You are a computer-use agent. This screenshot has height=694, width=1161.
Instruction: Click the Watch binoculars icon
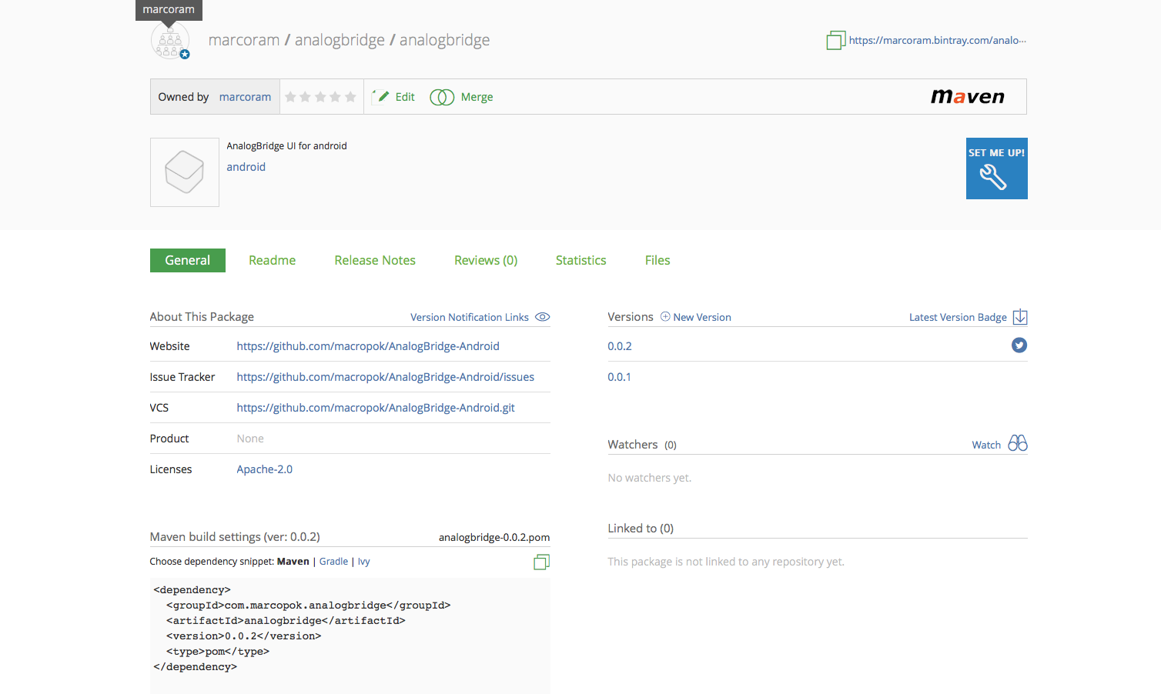point(1018,443)
